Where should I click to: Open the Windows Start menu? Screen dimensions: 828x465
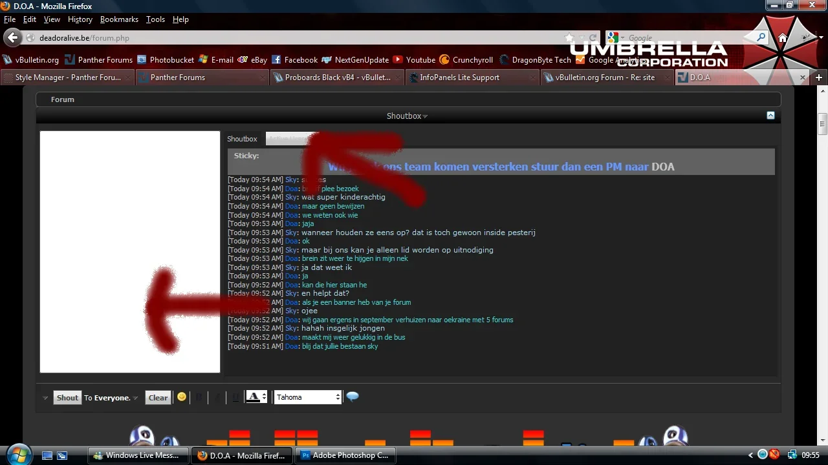[18, 454]
